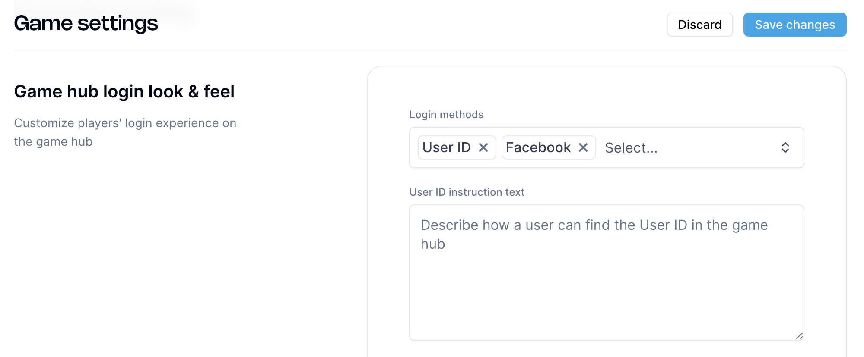Remove the Facebook login method tag
Screen dimensions: 864x357
click(584, 147)
